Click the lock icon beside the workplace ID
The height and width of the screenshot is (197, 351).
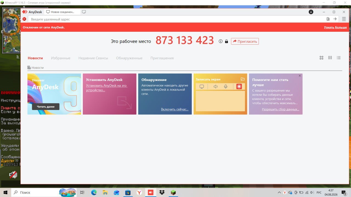[227, 41]
